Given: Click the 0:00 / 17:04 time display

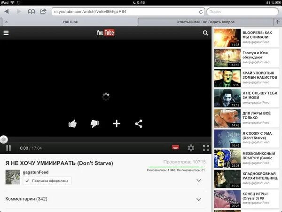Looking at the screenshot, I should (x=31, y=148).
